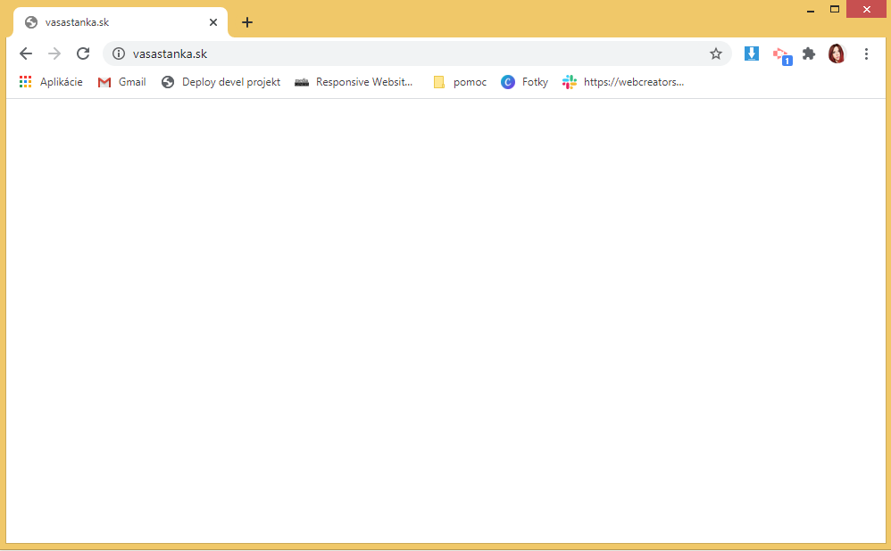The width and height of the screenshot is (891, 551).
Task: Open a new tab with plus button
Action: (246, 22)
